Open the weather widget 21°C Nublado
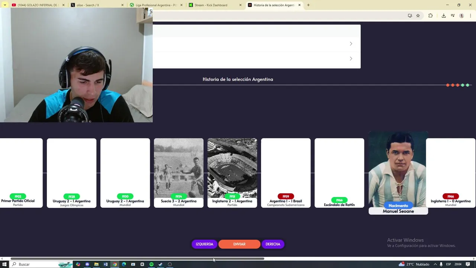The width and height of the screenshot is (476, 268). (x=414, y=264)
